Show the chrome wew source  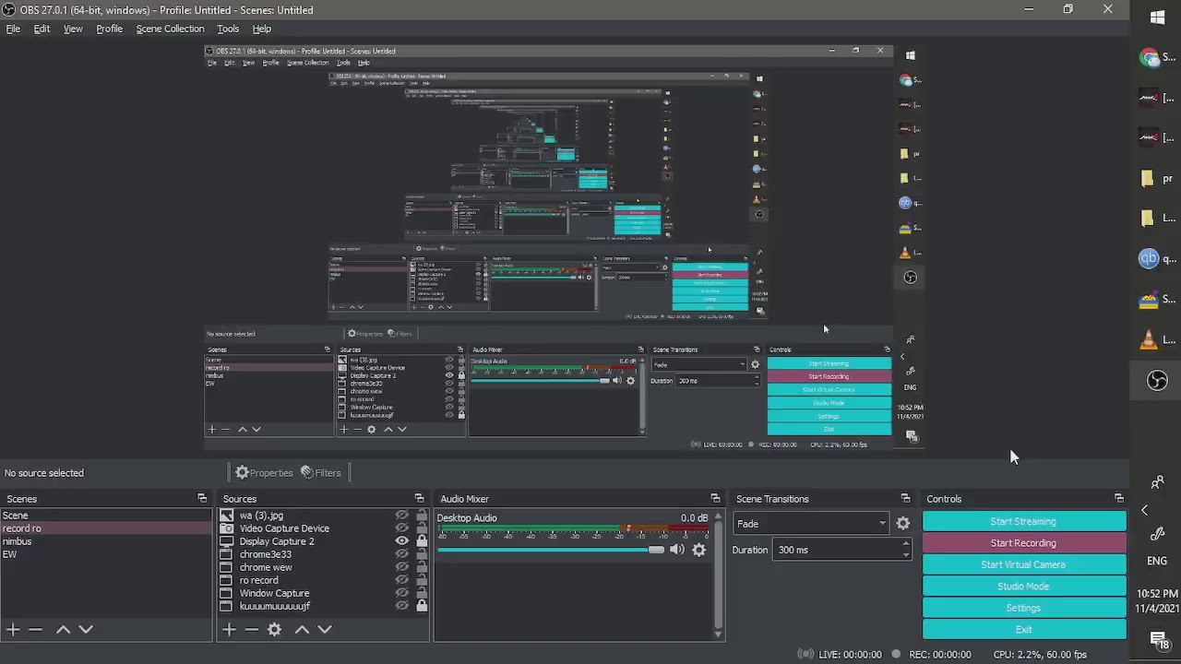click(x=401, y=567)
